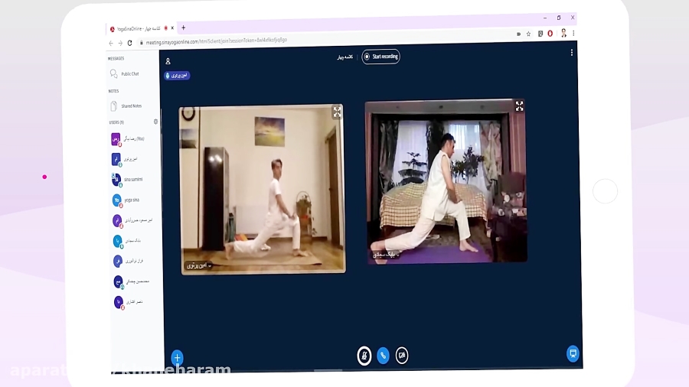Click the USERS (9) heading
Viewport: 689px width, 387px height.
(116, 122)
